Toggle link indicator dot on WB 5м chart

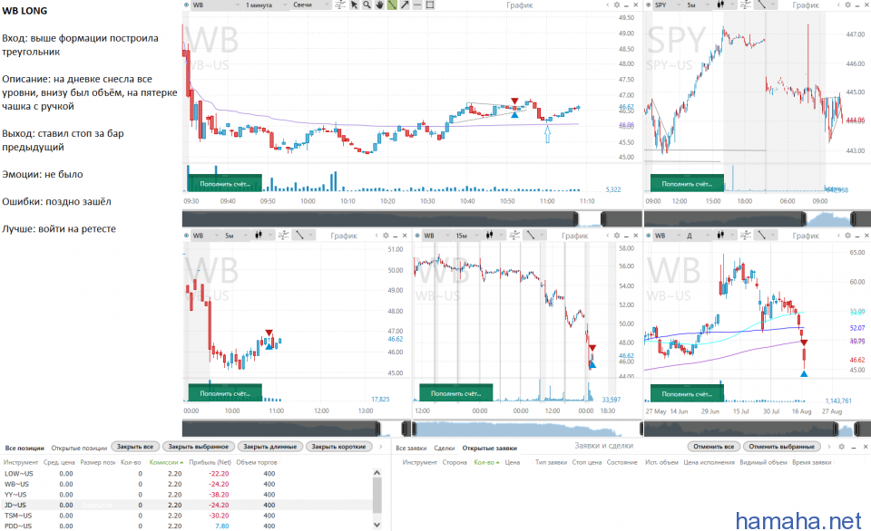[x=187, y=236]
